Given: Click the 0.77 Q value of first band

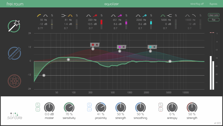Looking at the screenshot, I should pos(40,28).
